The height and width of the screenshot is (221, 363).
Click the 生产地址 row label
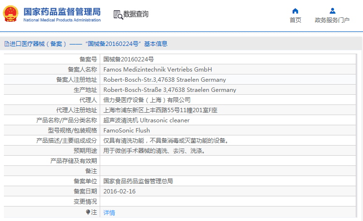[x=85, y=90]
